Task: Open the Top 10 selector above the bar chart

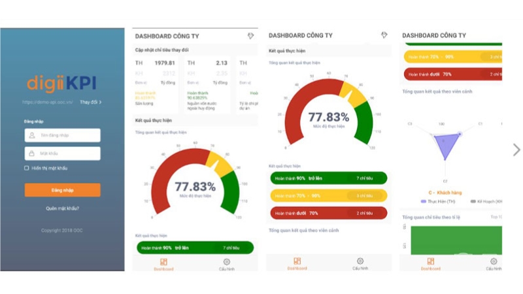Action: point(496,217)
